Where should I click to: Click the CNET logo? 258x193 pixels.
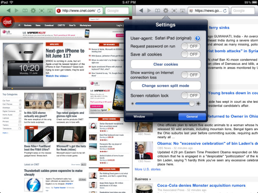(8, 22)
